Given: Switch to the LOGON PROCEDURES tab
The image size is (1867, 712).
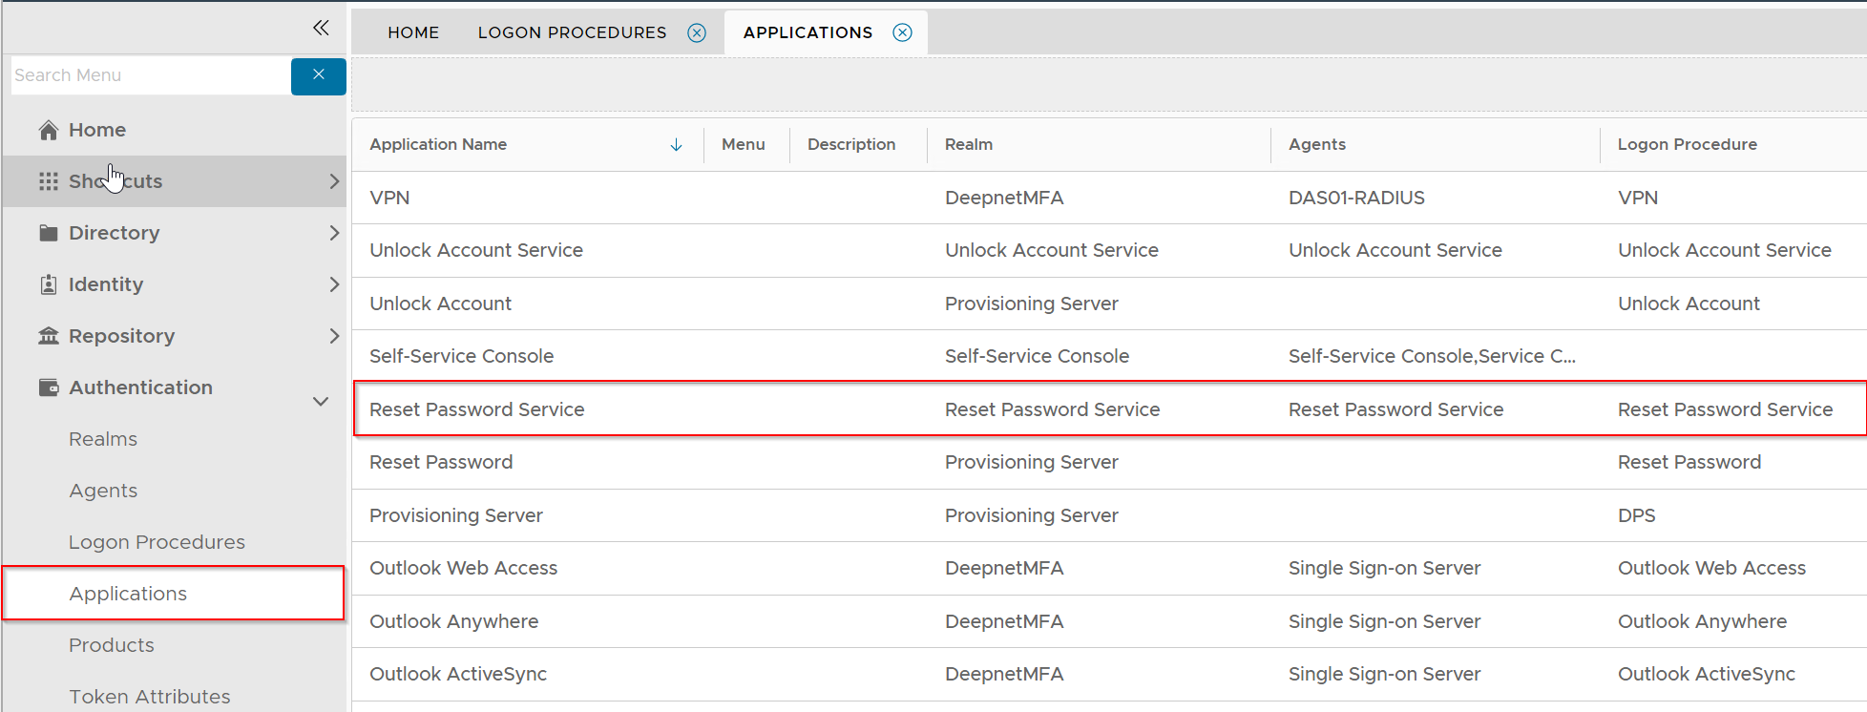Looking at the screenshot, I should tap(572, 33).
